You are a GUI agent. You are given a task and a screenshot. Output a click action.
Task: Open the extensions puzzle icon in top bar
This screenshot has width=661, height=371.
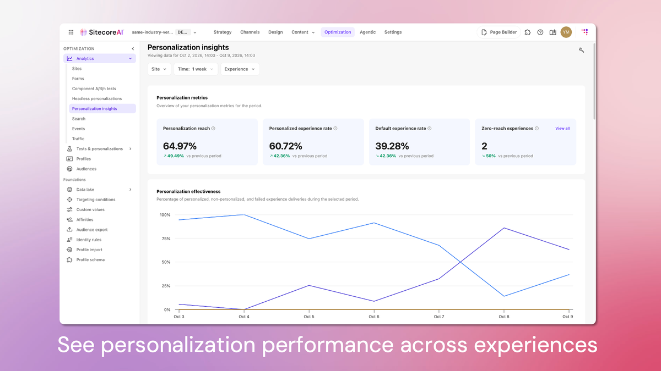528,32
